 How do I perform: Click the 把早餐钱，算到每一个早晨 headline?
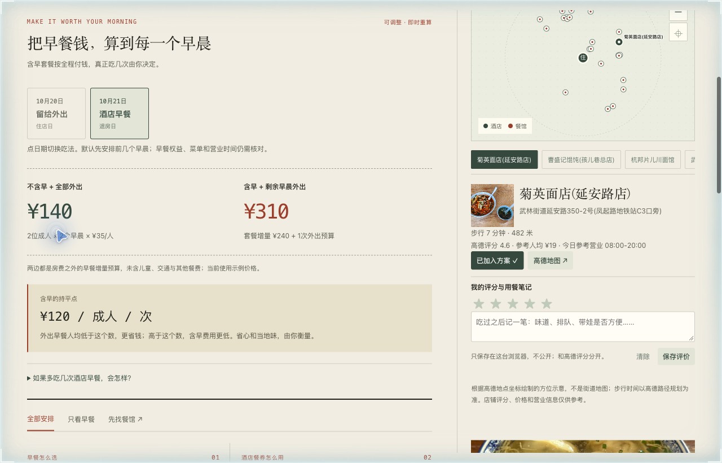coord(120,43)
